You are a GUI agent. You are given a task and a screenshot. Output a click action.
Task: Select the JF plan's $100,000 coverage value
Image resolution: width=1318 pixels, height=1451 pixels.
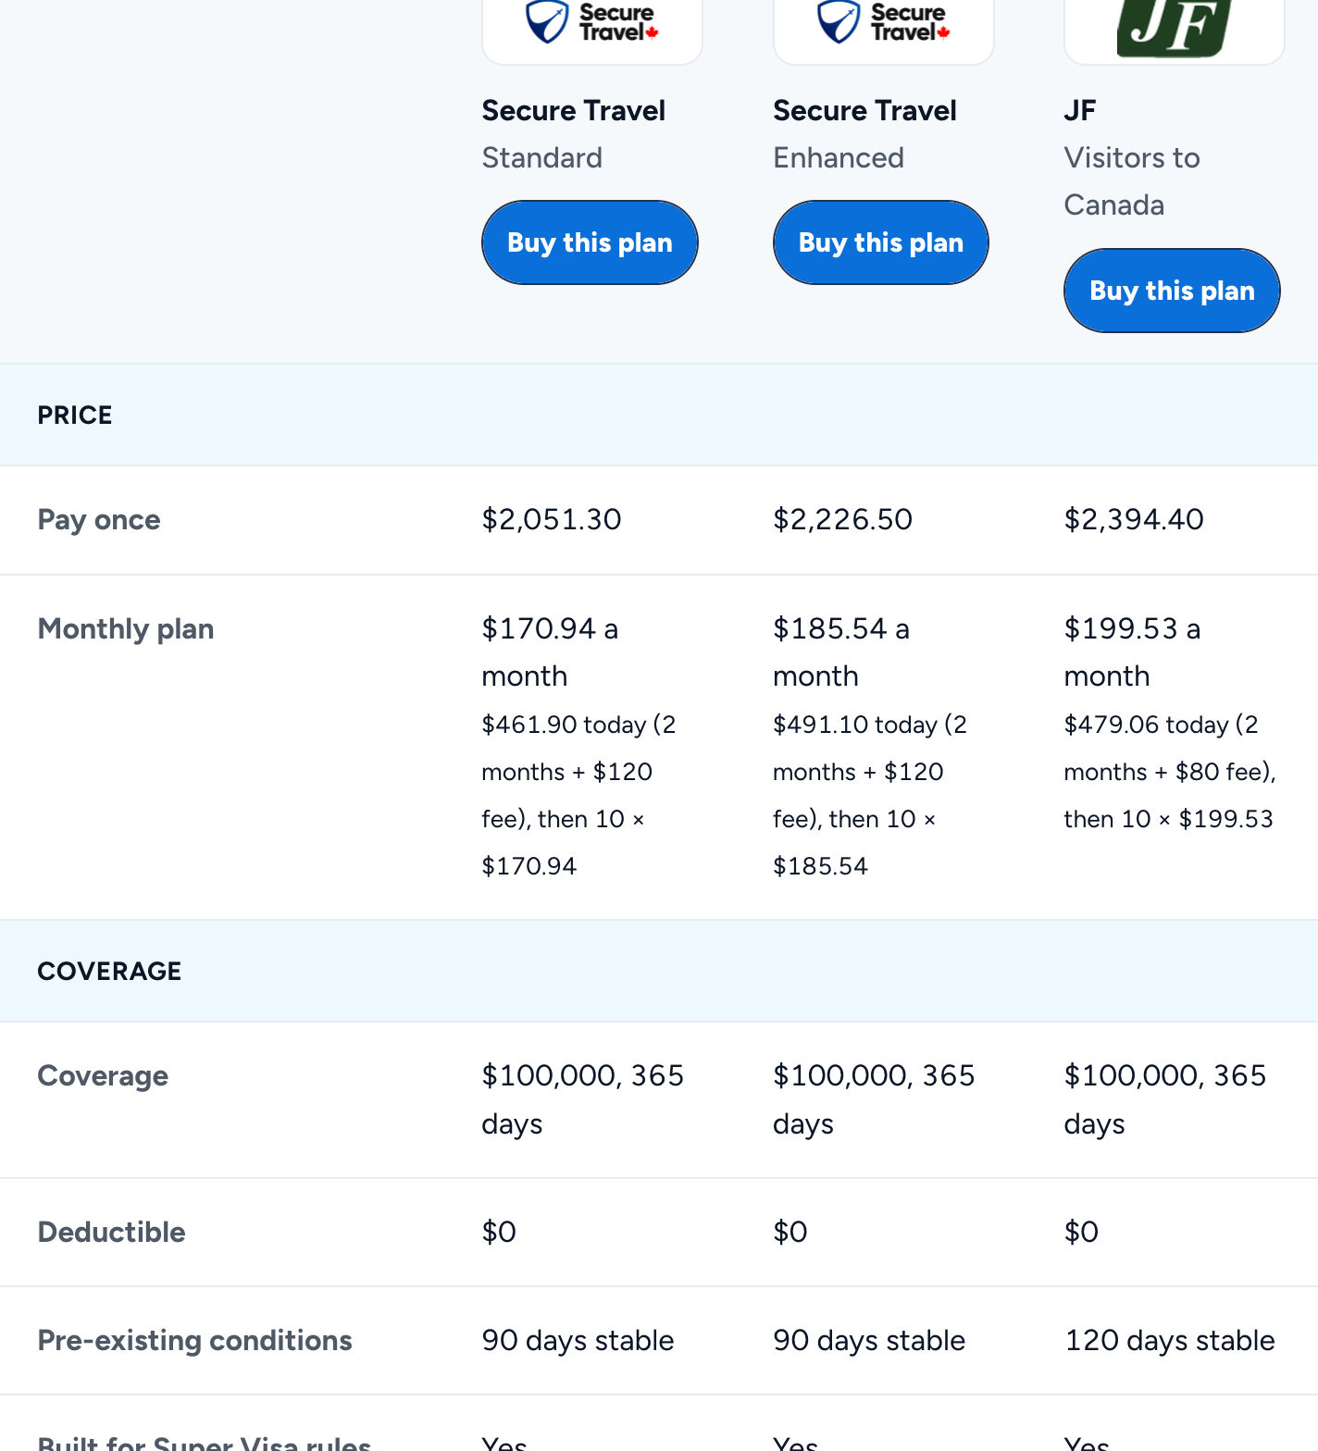pos(1165,1099)
